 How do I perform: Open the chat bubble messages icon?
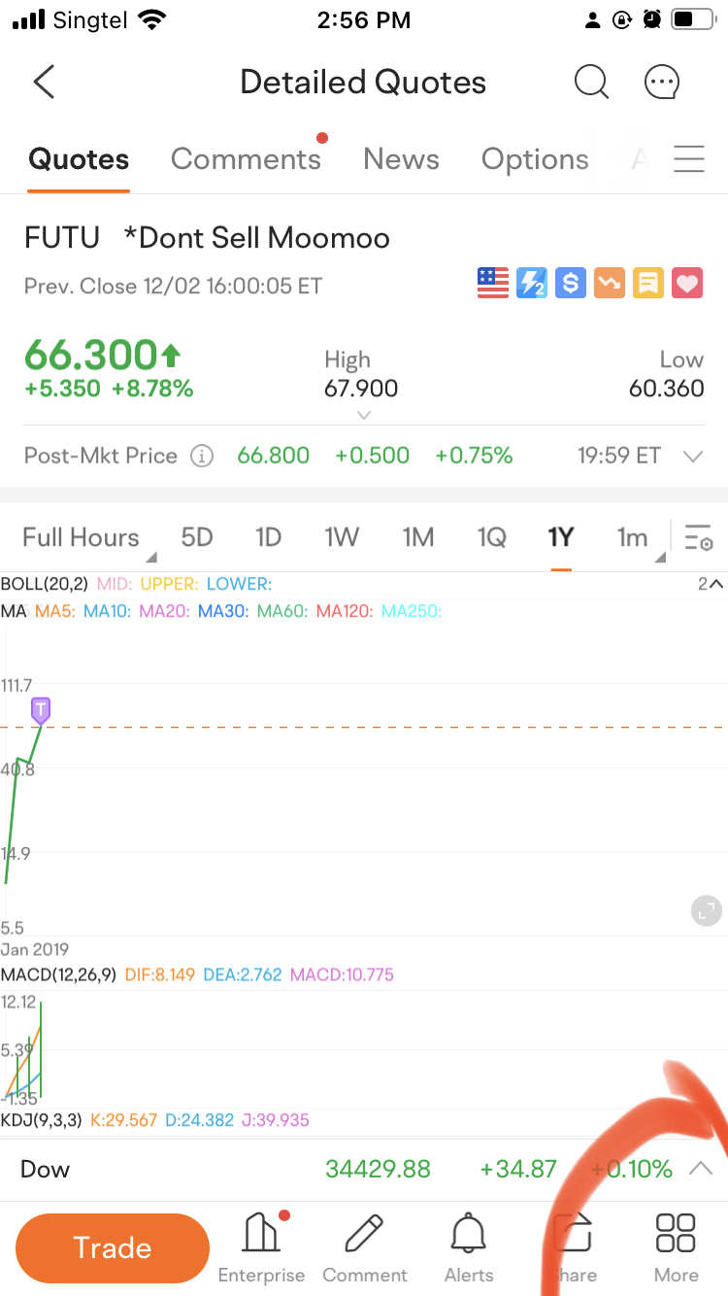(662, 83)
